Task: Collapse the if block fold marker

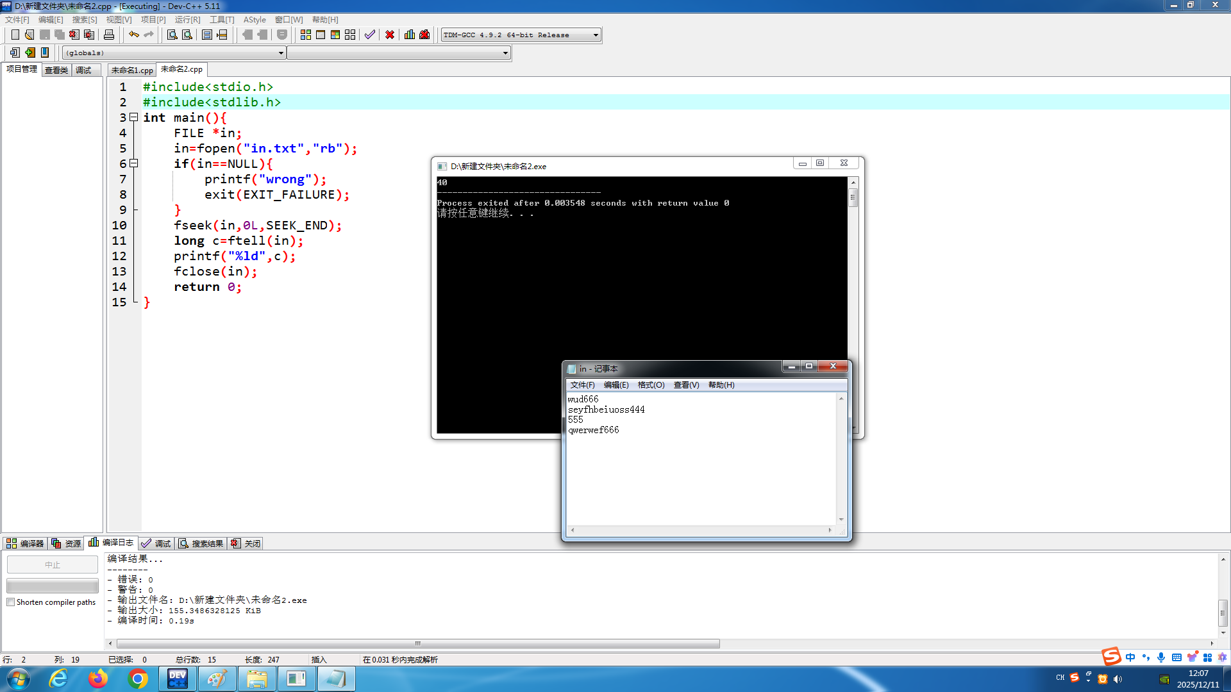Action: pyautogui.click(x=134, y=163)
